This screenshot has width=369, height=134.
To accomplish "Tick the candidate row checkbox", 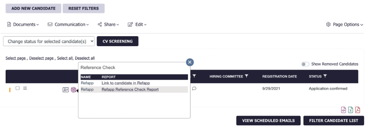I will click(x=18, y=88).
